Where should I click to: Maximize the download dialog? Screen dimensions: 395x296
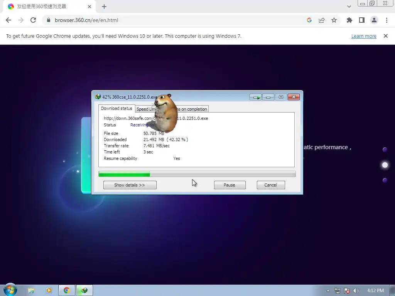pos(281,97)
